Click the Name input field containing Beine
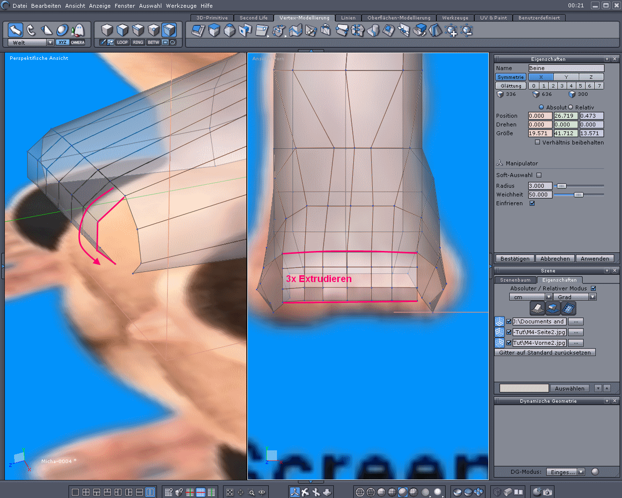 566,68
